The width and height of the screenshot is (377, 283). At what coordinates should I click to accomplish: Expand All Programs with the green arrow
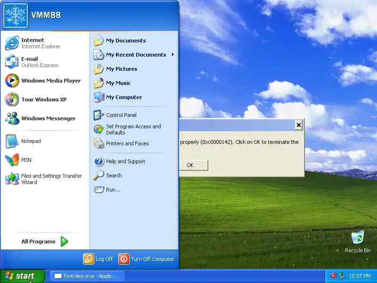64,241
